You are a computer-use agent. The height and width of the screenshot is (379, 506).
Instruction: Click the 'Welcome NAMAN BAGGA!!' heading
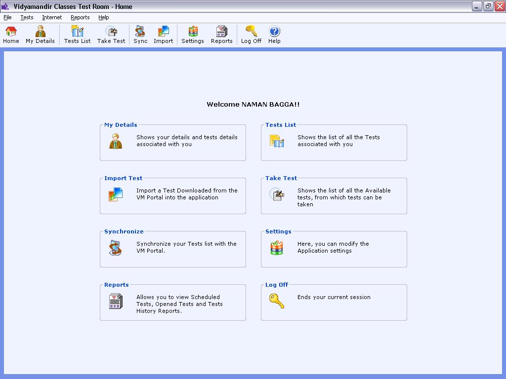point(253,105)
